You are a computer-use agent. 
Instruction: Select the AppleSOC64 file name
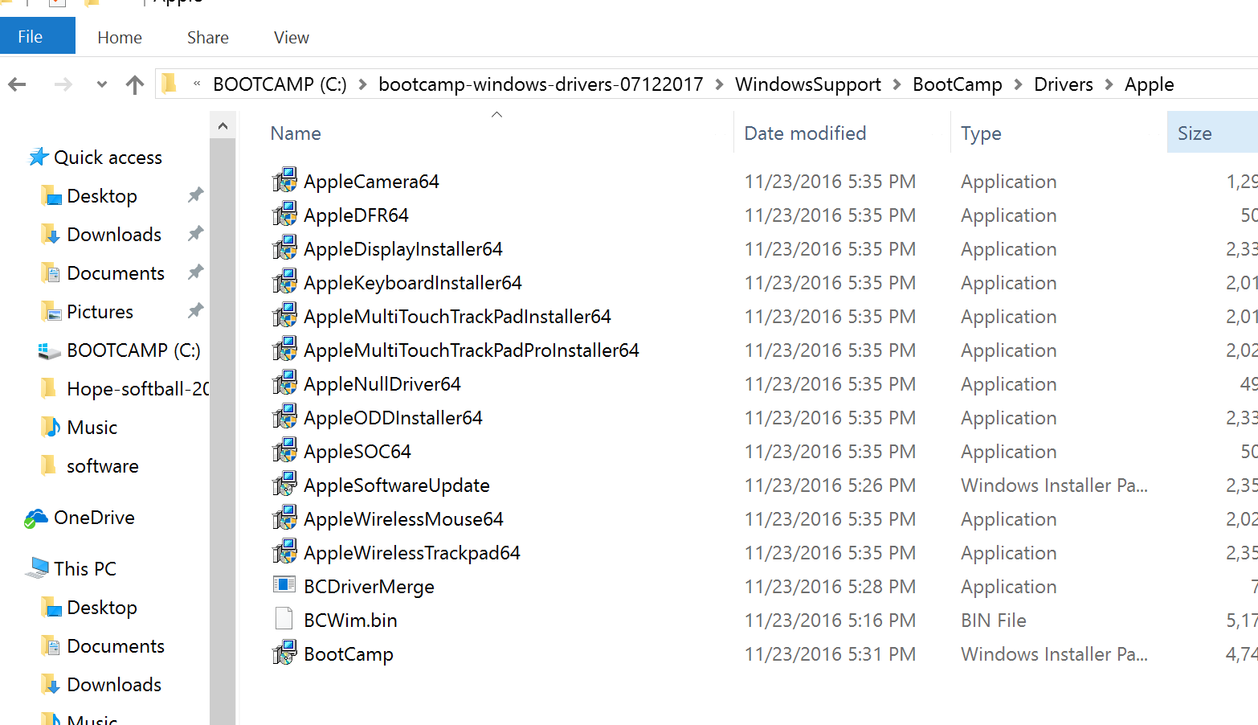click(357, 452)
